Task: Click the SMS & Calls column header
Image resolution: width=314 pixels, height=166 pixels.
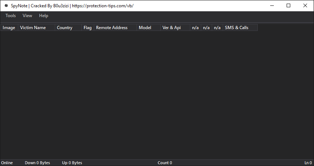Action: pos(240,28)
